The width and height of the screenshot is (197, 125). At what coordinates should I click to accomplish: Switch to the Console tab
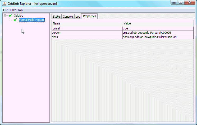(x=68, y=17)
